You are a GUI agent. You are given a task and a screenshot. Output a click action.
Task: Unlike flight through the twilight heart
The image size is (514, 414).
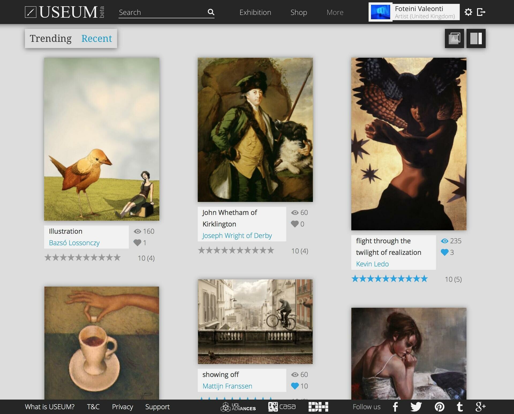click(x=445, y=252)
